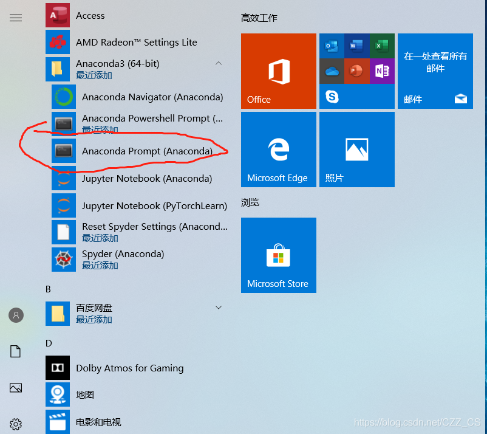Open Dolby Atmos for Gaming icon

(x=58, y=368)
